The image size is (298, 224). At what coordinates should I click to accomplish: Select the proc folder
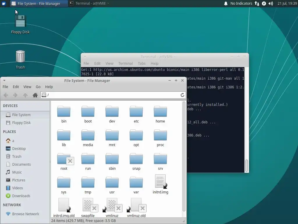(x=160, y=138)
